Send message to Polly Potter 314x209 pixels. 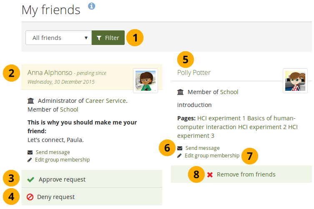(202, 148)
